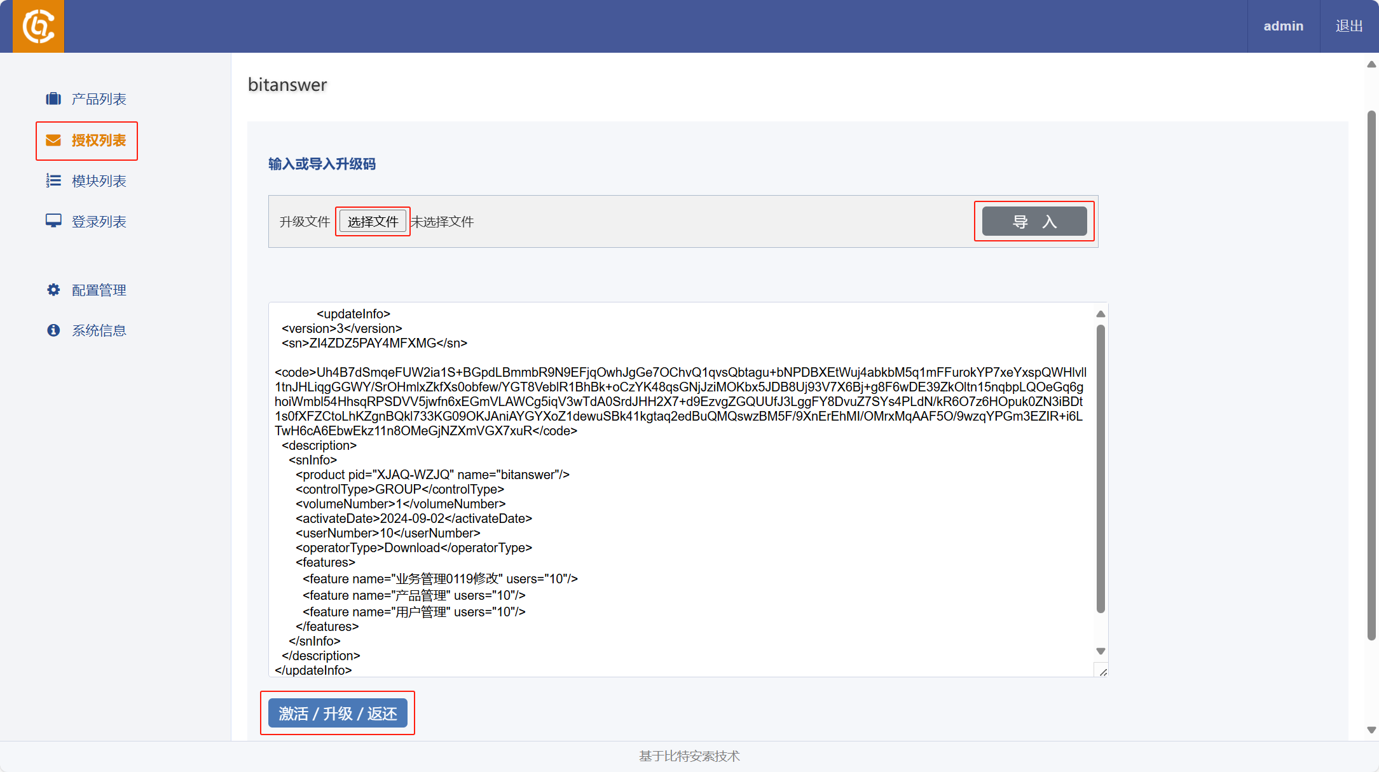Click the info circle icon for 系统信息

53,330
